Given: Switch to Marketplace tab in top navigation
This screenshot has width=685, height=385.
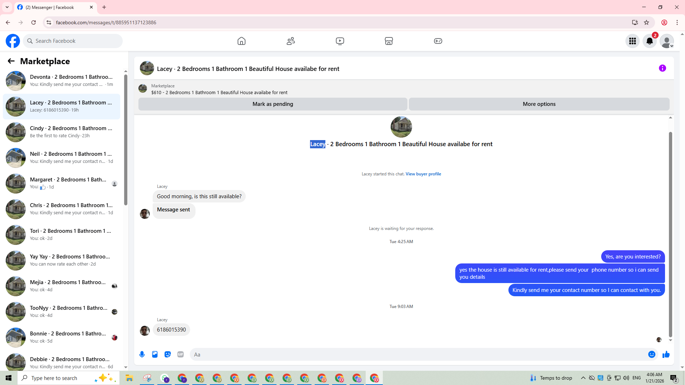Looking at the screenshot, I should coord(389,41).
